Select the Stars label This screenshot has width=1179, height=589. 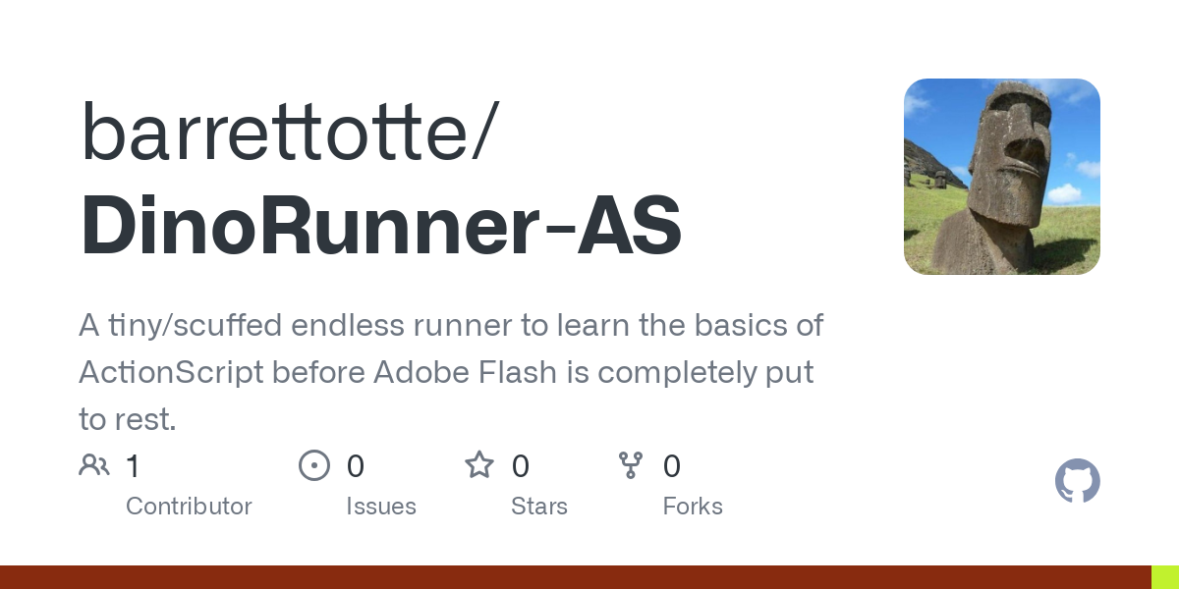point(539,507)
